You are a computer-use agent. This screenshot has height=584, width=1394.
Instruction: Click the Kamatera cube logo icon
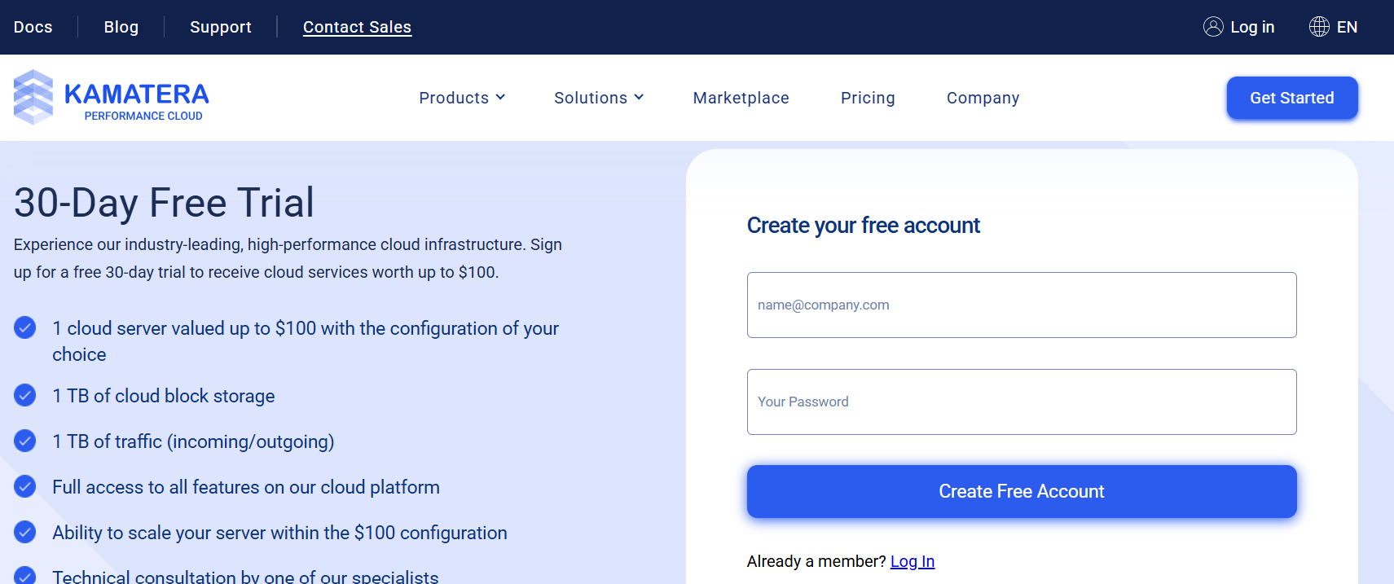(x=33, y=97)
